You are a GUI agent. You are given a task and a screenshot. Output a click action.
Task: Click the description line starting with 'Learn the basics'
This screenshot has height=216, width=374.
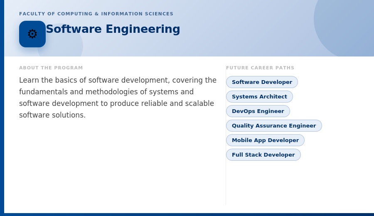tap(118, 80)
